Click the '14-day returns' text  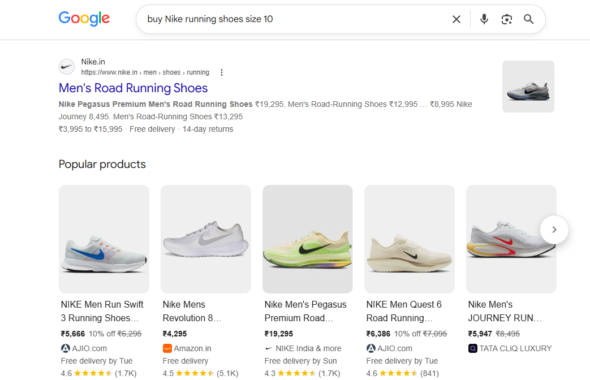tap(208, 129)
